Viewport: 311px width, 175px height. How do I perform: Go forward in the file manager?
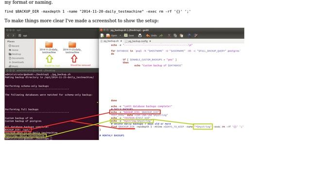[13, 35]
